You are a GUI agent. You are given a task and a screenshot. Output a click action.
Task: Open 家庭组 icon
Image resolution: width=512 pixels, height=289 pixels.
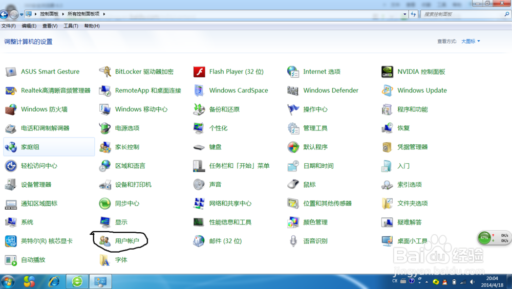point(11,147)
